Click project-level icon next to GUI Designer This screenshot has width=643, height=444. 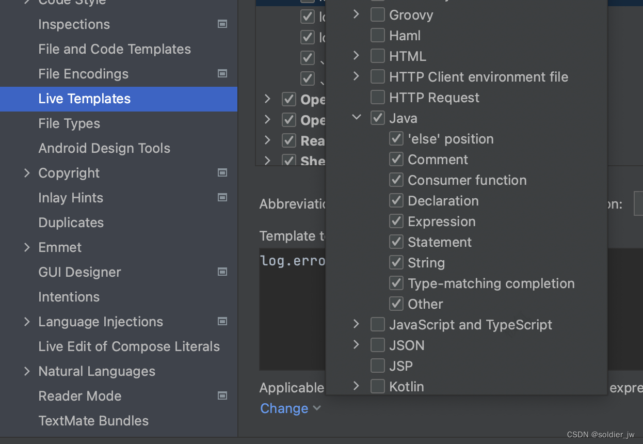pyautogui.click(x=222, y=272)
